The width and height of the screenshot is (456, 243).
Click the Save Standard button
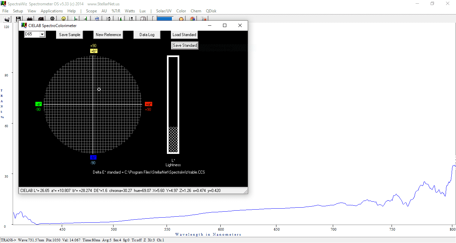(x=185, y=45)
